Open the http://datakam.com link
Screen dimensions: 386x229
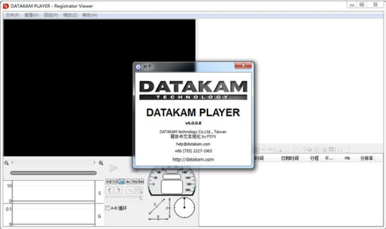pyautogui.click(x=193, y=159)
